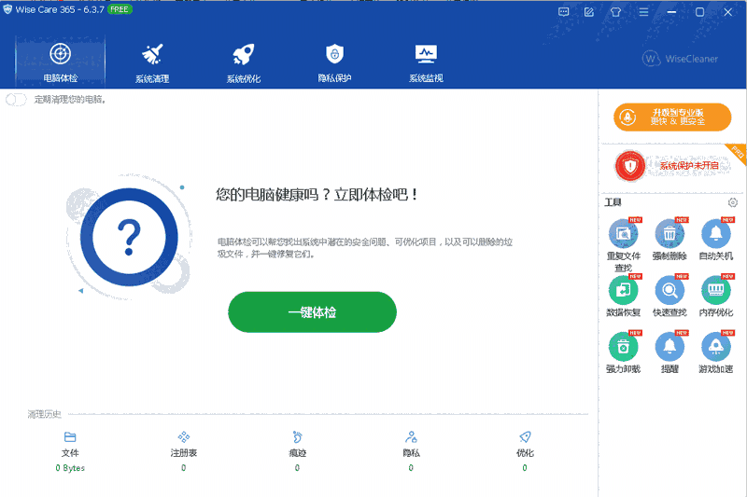Toggle the 定期清理您的电脑 switch
The image size is (747, 497).
point(16,100)
